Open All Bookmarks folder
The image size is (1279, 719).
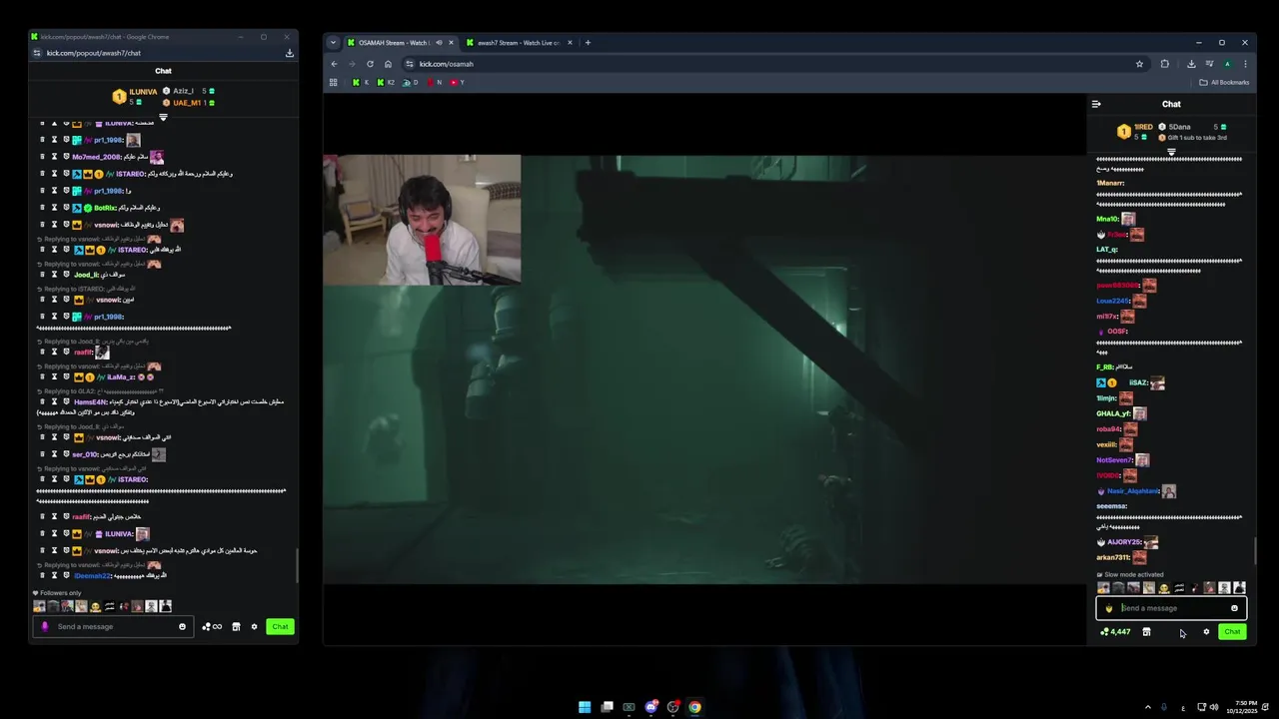1224,82
